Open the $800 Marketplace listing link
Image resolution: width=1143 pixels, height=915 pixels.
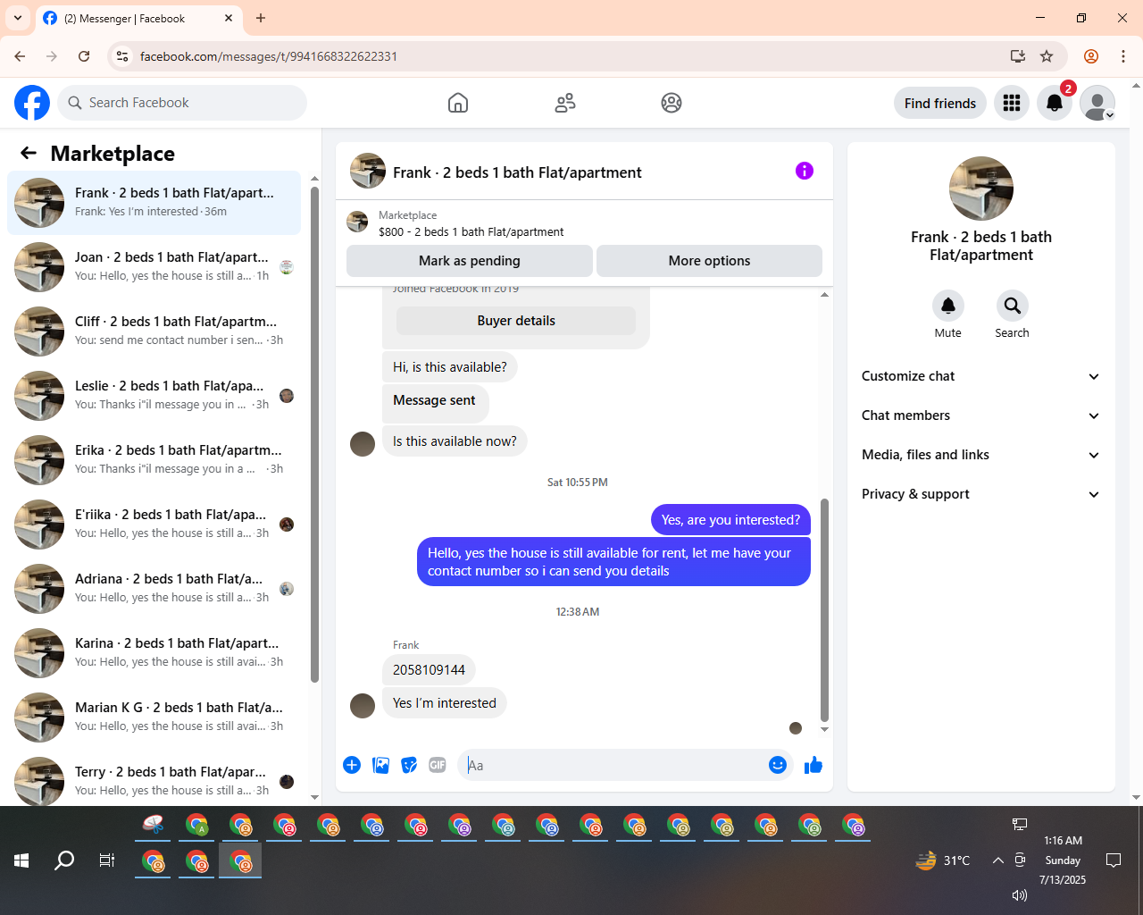[x=471, y=231]
